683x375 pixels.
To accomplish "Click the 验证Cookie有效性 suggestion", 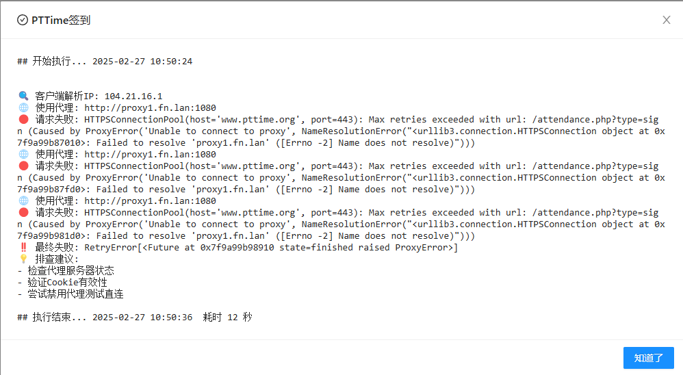I will pos(67,282).
